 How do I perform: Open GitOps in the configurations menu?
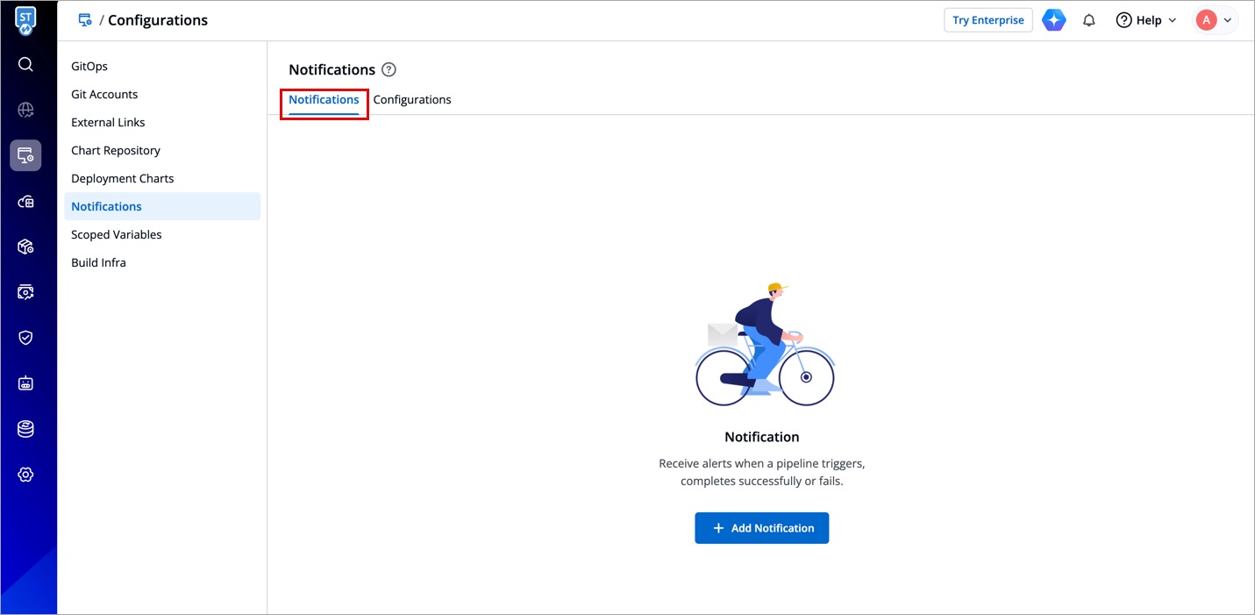(89, 67)
